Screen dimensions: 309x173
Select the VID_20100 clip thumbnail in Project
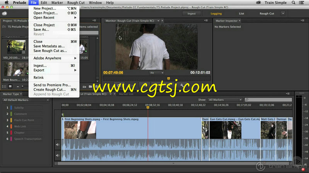[16, 47]
